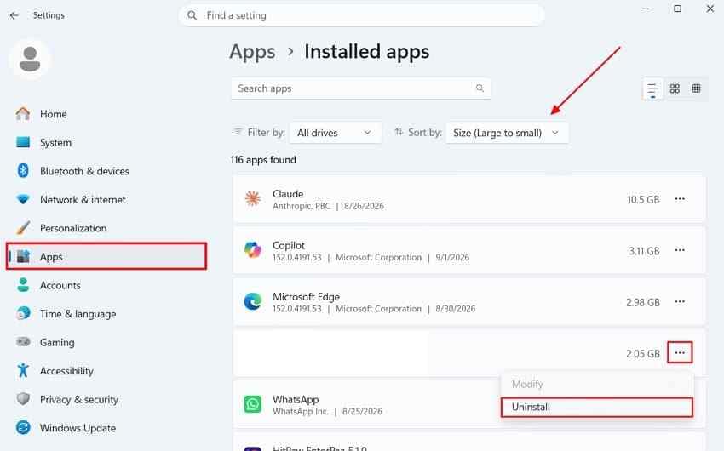Click the Home house icon

coord(23,113)
